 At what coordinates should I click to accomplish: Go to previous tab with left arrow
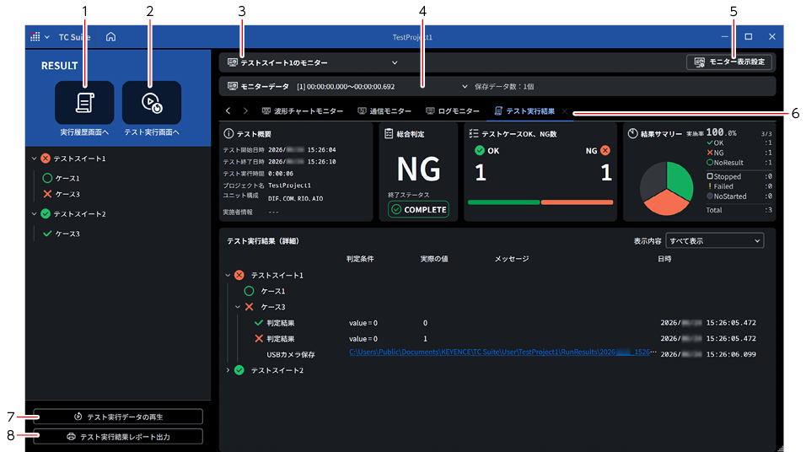pos(228,110)
